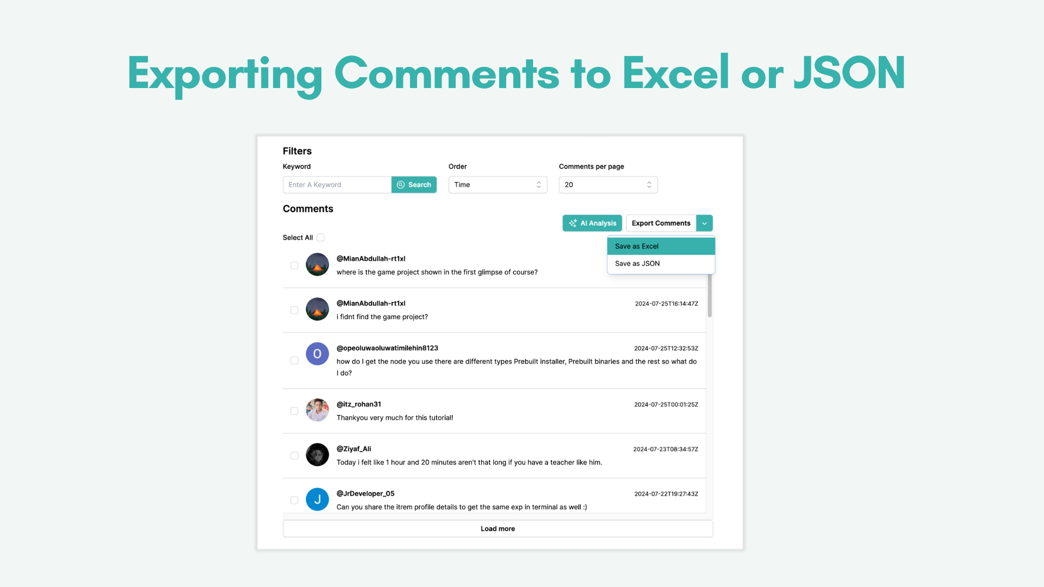This screenshot has height=587, width=1044.
Task: Click @itz_rohan31's profile photo
Action: pyautogui.click(x=317, y=410)
